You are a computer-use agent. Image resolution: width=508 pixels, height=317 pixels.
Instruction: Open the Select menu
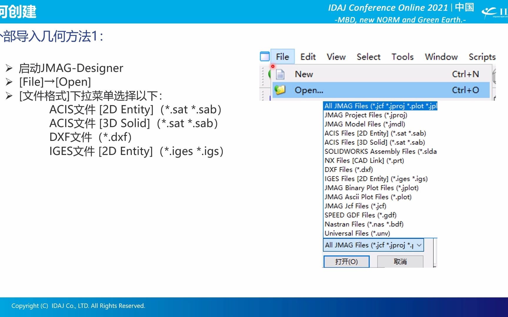368,57
